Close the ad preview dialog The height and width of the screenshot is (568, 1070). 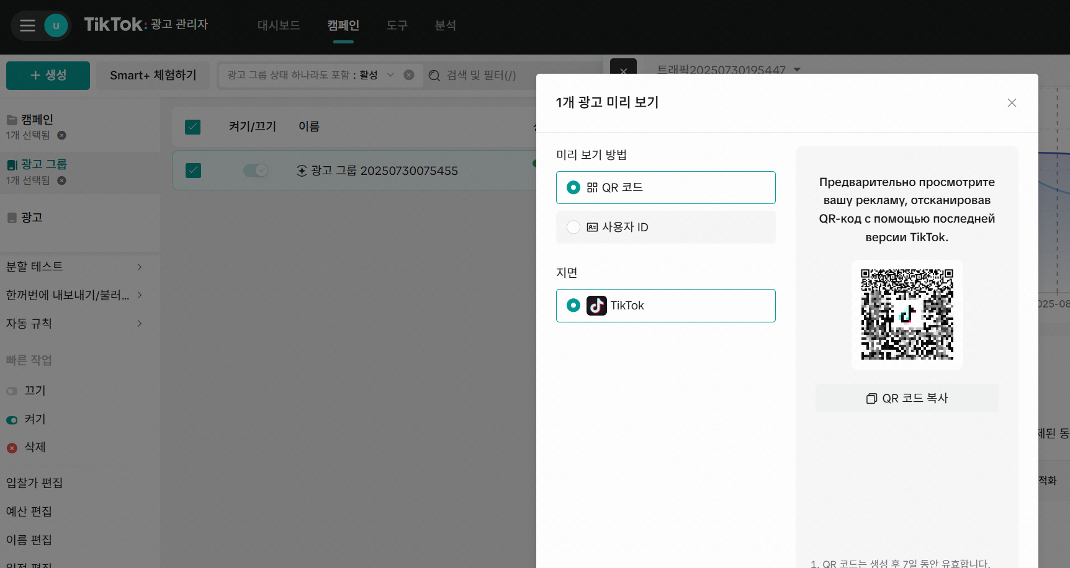coord(1012,103)
